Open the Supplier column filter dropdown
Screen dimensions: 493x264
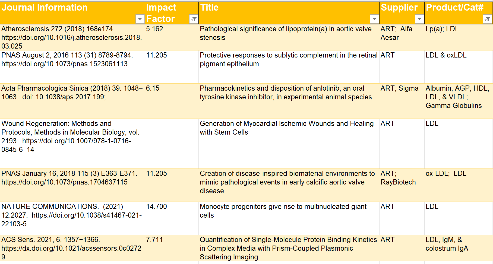click(419, 19)
